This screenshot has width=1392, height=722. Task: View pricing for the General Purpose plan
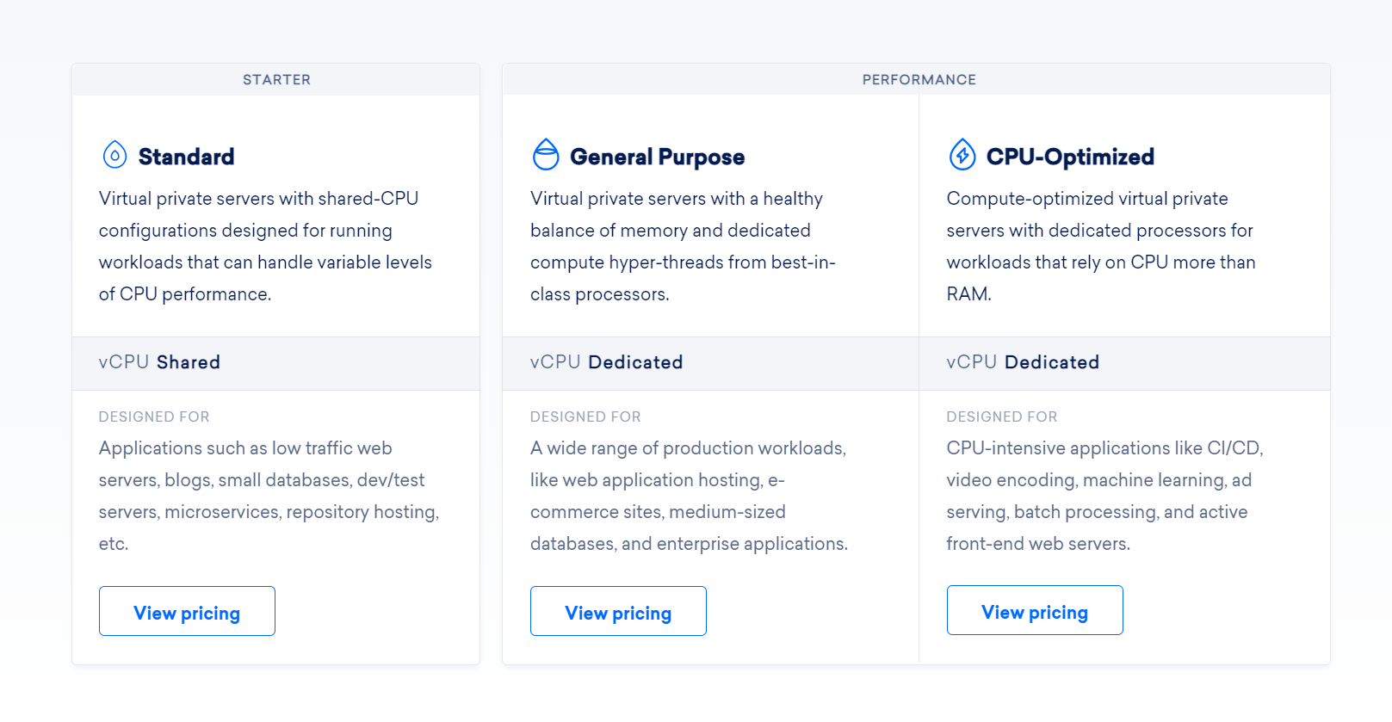coord(618,612)
